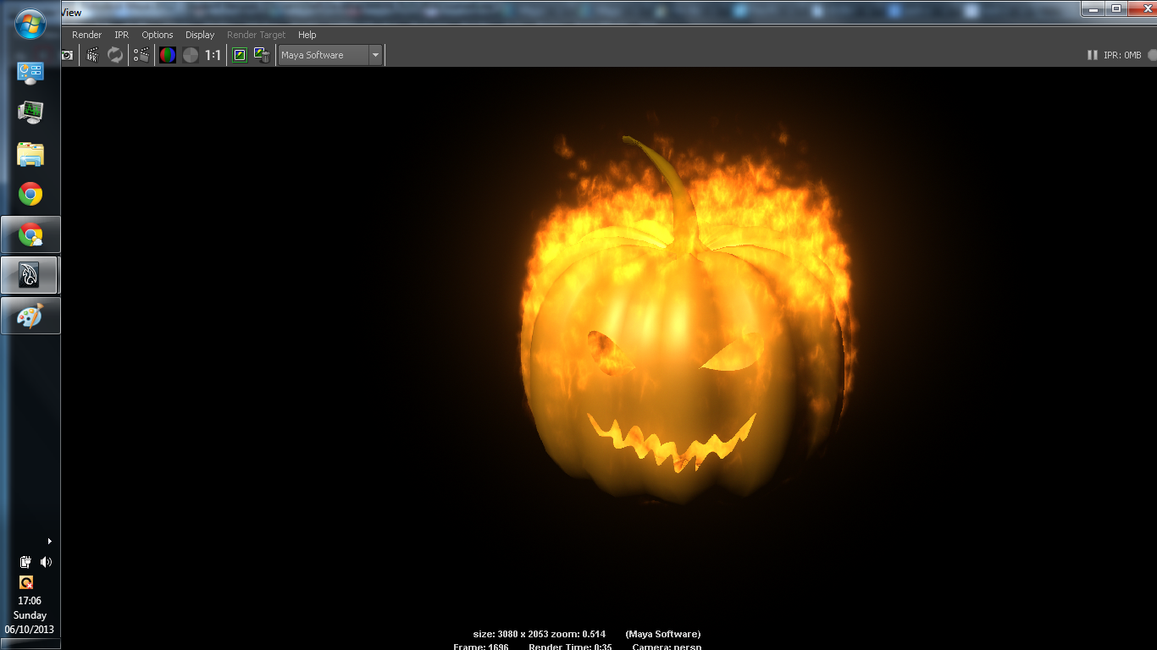Screen dimensions: 1157x650
Task: Click the remove image trash icon
Action: coord(262,55)
